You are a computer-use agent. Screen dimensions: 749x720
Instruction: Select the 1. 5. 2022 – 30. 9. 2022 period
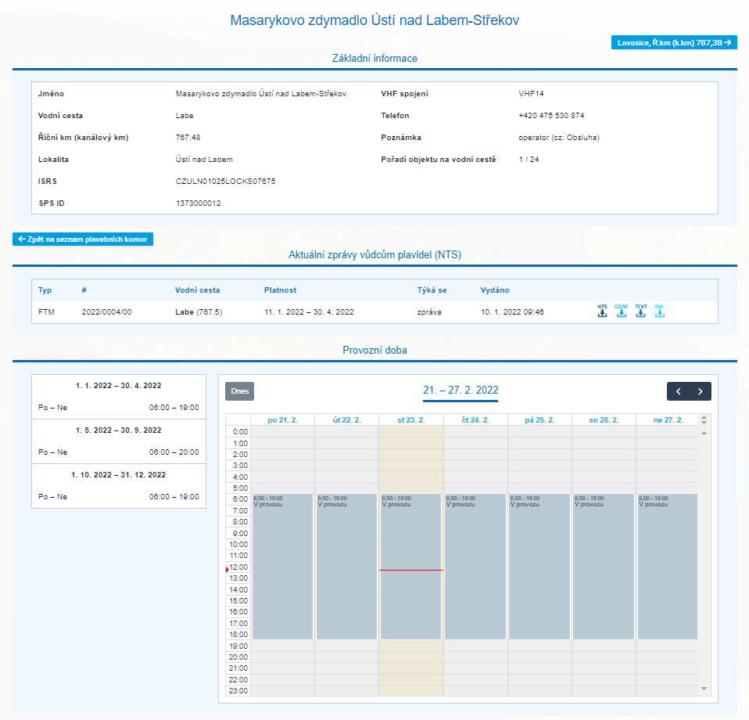pos(119,430)
